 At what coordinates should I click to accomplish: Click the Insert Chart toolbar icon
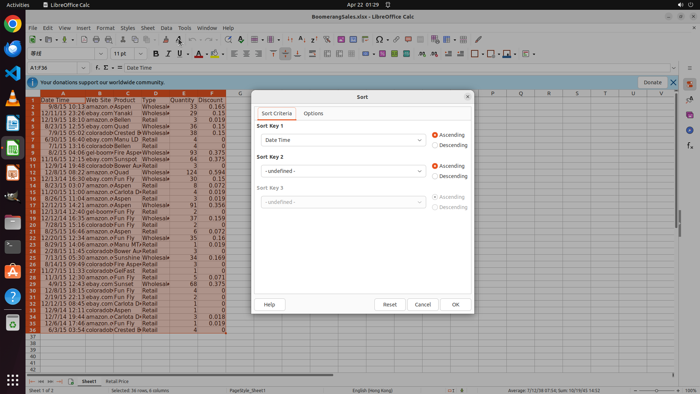[x=353, y=39]
